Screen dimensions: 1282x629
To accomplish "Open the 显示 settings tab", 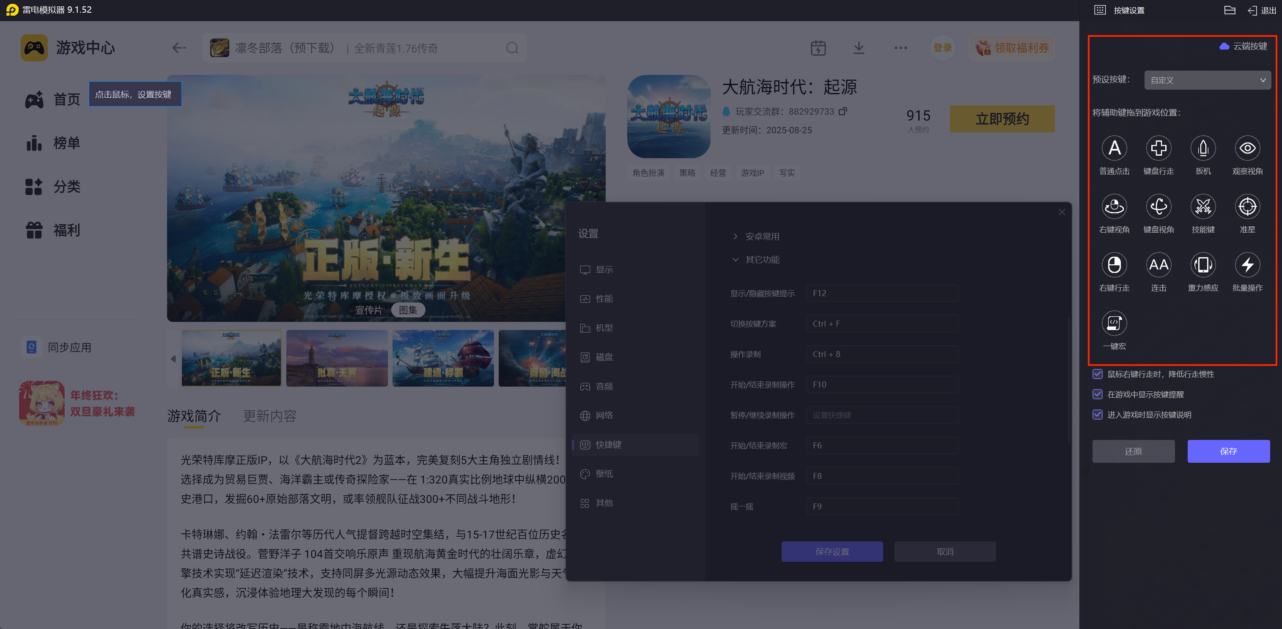I will tap(604, 269).
